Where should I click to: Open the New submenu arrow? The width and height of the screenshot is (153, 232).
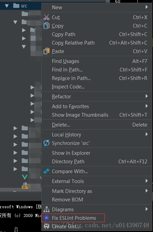click(147, 7)
